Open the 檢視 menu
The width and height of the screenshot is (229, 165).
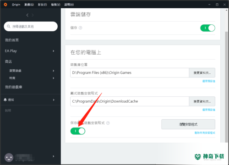pyautogui.click(x=55, y=5)
